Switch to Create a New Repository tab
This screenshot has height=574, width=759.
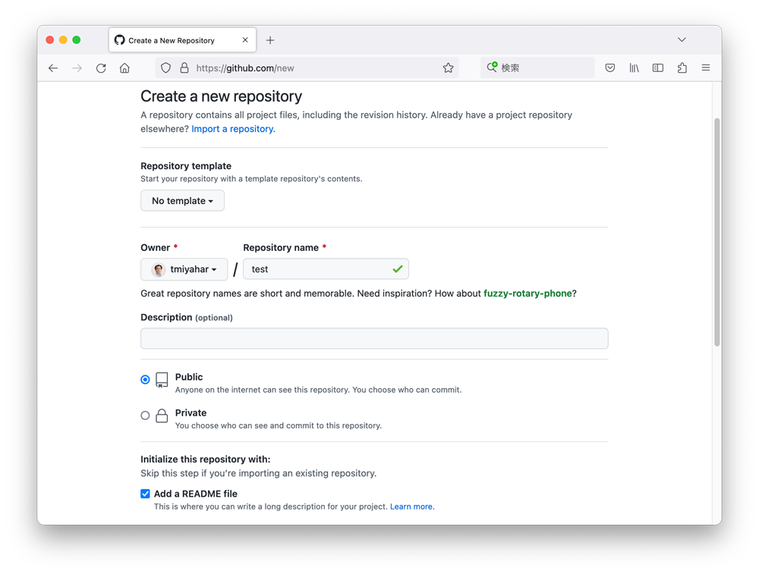182,40
